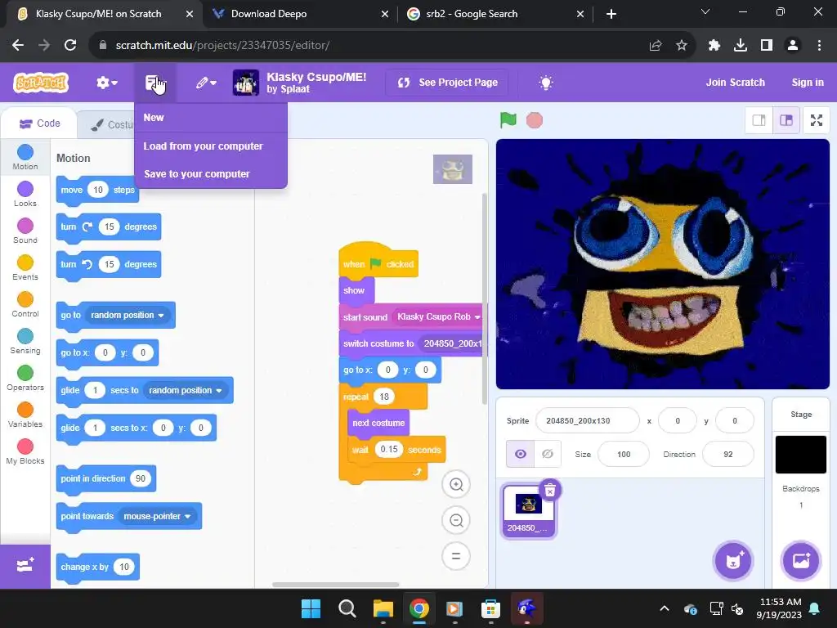Screen dimensions: 837x628
Task: Bookmark this page with star icon
Action: 681,46
